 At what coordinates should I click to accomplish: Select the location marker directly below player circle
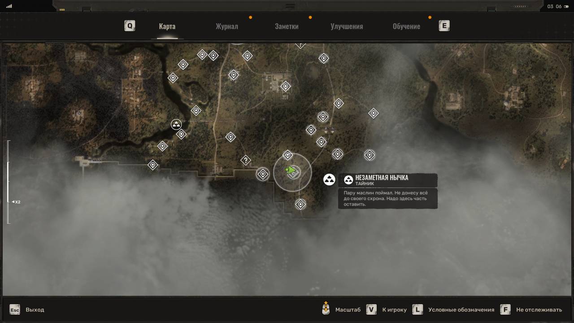pyautogui.click(x=300, y=205)
